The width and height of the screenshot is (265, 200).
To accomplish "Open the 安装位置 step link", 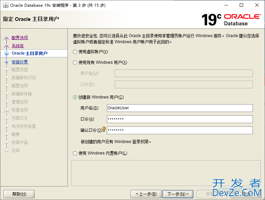I will [20, 62].
